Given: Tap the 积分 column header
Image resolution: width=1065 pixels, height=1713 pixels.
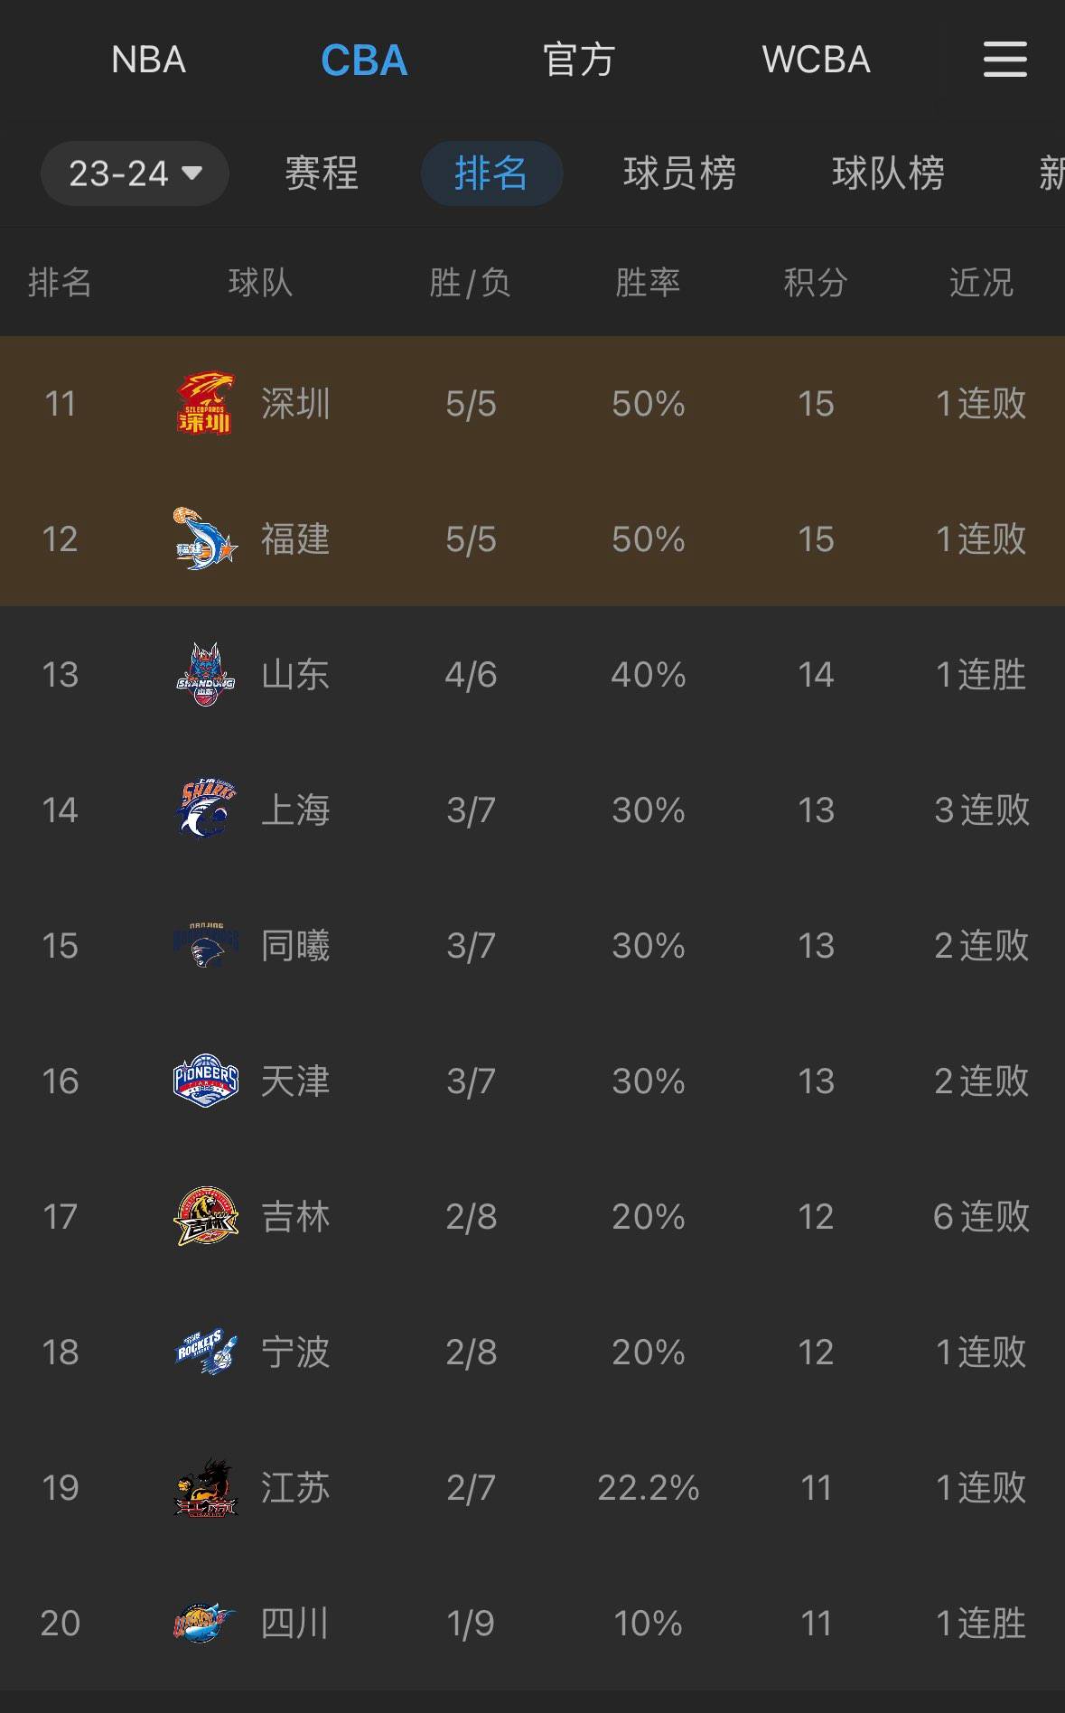Looking at the screenshot, I should pos(815,283).
